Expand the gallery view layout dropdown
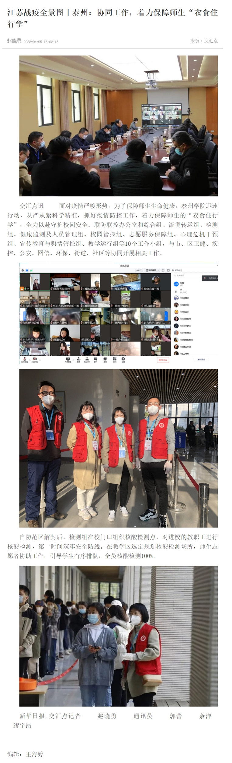232x763 pixels. (151, 270)
